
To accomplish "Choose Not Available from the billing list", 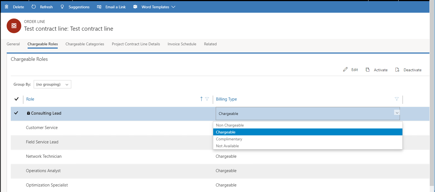I will coord(308,146).
